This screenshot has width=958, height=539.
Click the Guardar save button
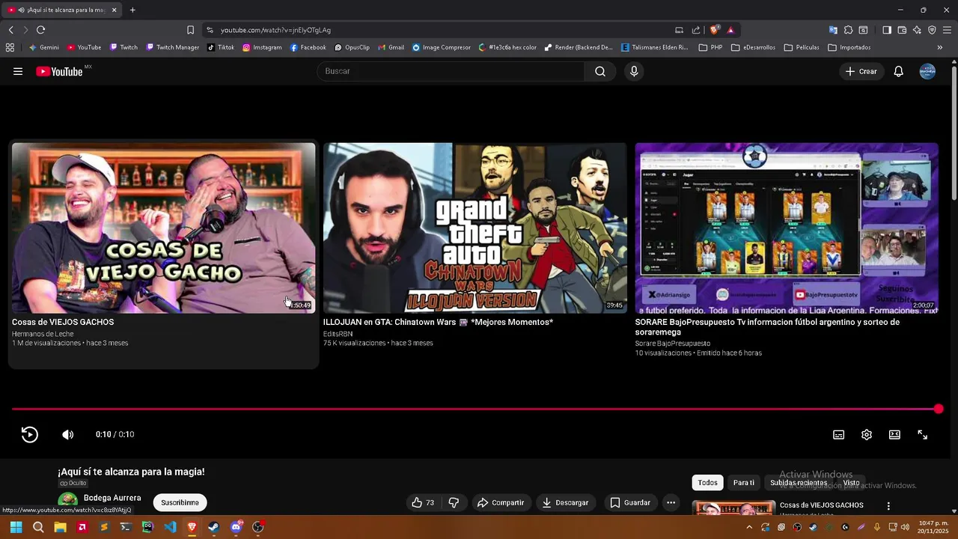630,502
